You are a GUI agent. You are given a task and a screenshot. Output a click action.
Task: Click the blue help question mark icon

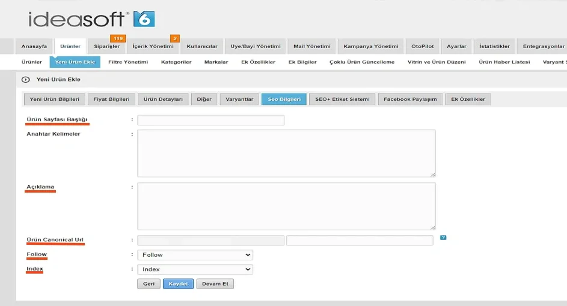click(x=443, y=238)
